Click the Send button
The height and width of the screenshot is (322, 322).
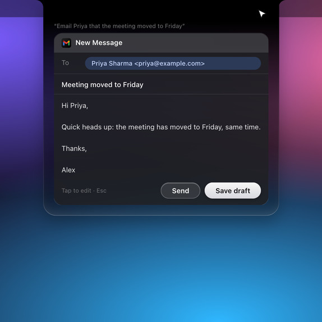point(180,191)
